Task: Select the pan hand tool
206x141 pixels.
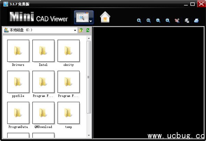Action: (x=177, y=21)
